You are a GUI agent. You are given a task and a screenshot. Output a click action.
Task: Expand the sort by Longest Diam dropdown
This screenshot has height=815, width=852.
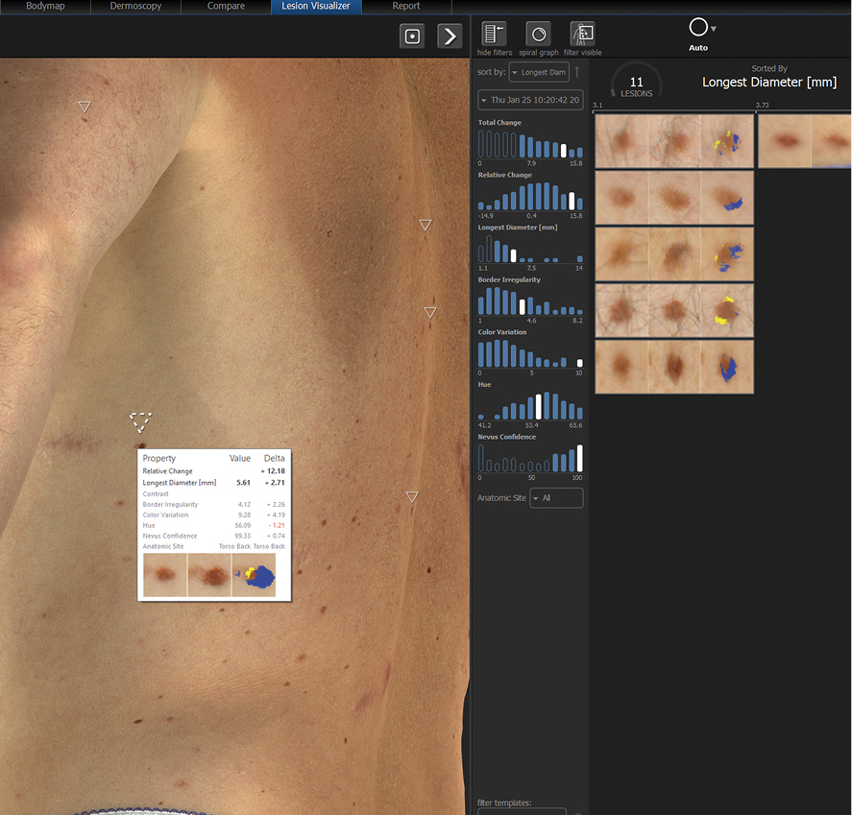(539, 72)
